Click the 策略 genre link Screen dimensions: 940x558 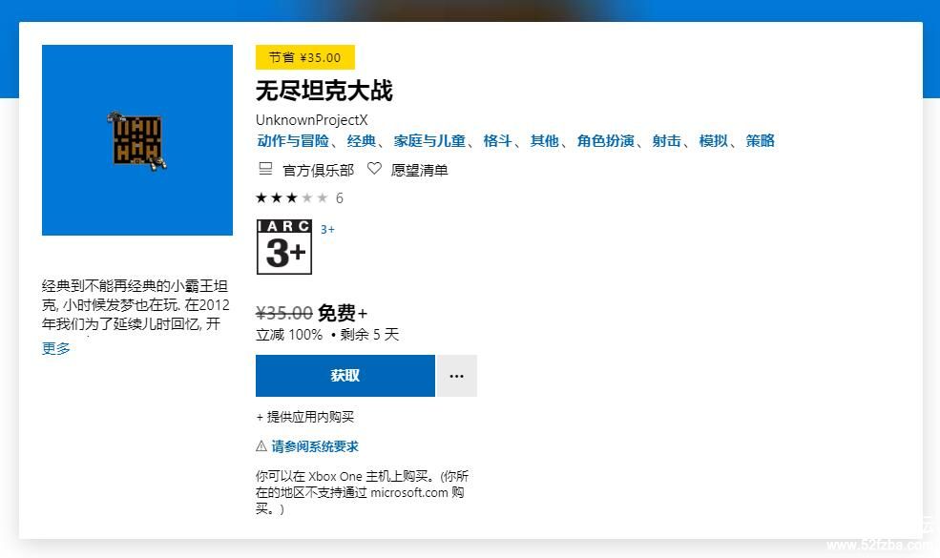[760, 141]
